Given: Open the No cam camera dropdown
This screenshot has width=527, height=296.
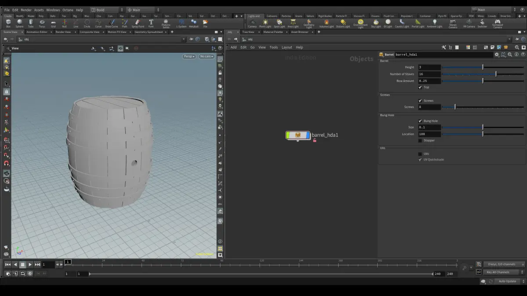Looking at the screenshot, I should click(206, 56).
